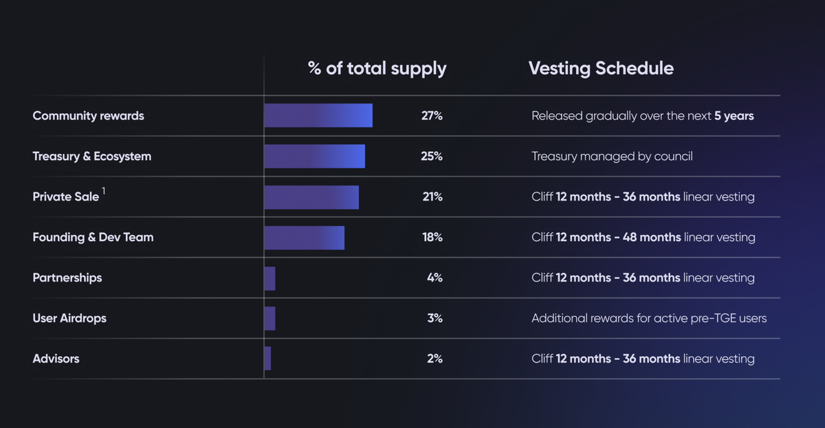
Task: Select the Treasury & Ecosystem label
Action: pyautogui.click(x=91, y=156)
